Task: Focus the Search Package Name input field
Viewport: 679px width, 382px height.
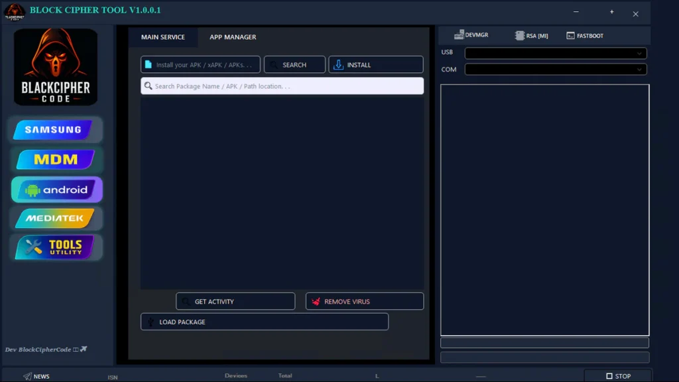Action: click(x=282, y=86)
